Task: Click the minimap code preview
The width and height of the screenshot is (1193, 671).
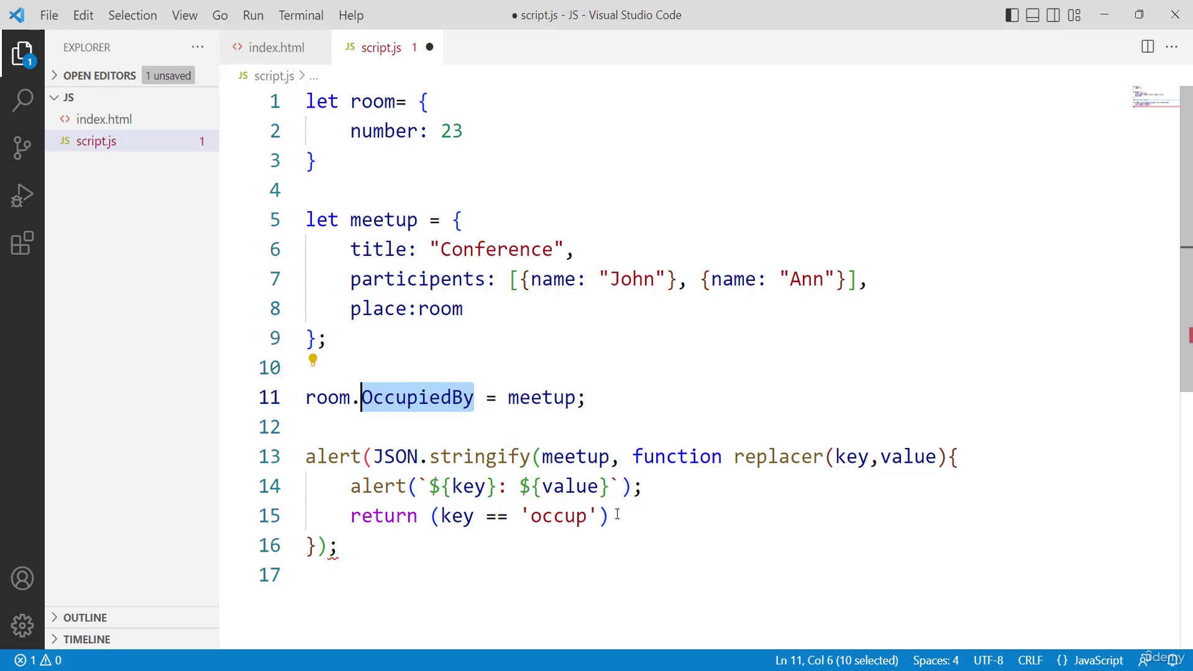Action: pyautogui.click(x=1154, y=97)
